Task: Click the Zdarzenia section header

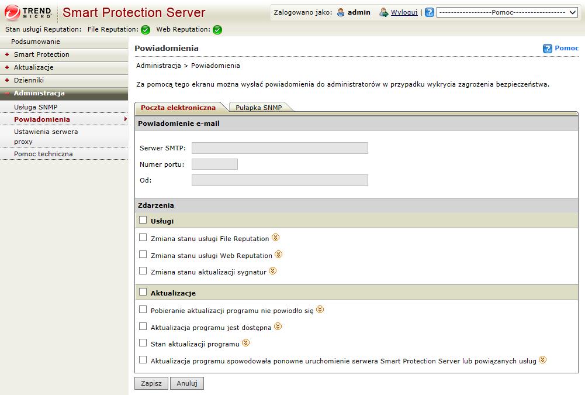Action: (x=356, y=205)
